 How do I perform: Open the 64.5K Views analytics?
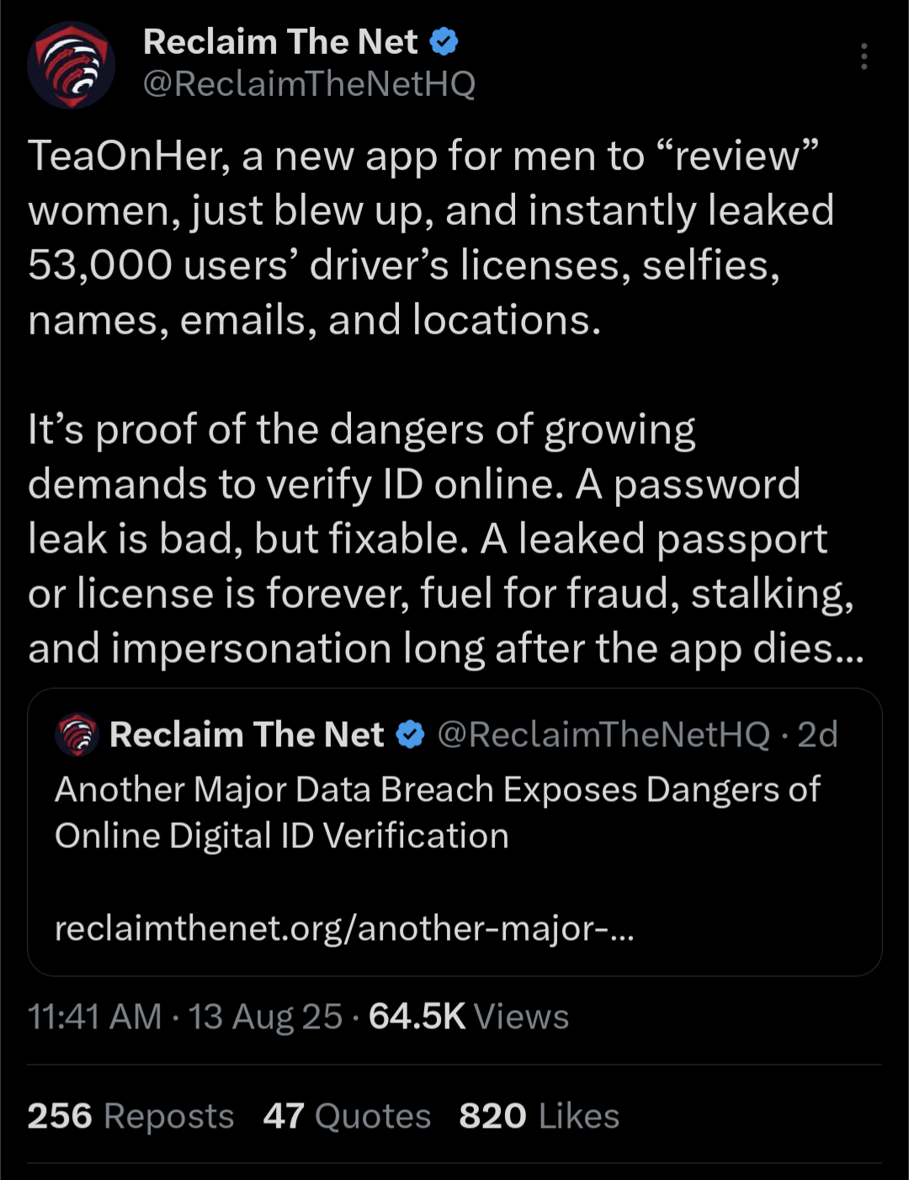(x=469, y=1017)
